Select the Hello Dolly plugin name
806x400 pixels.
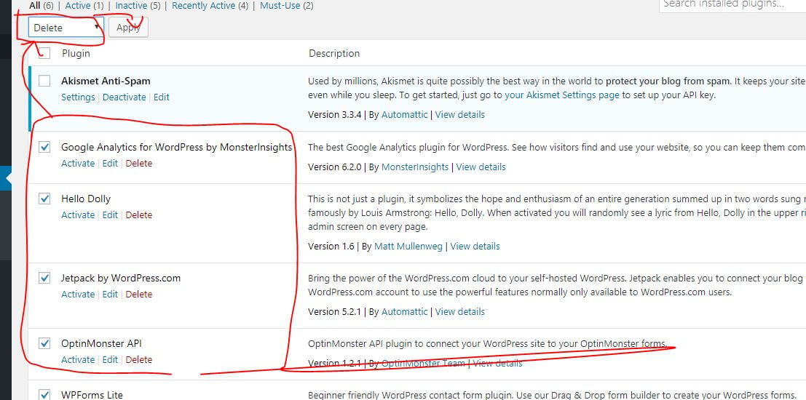point(86,199)
